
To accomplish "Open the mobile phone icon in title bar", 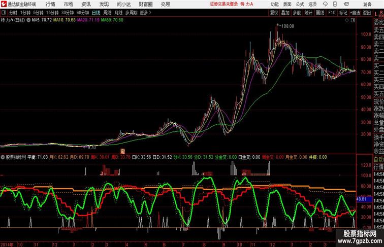I will tap(335, 4).
